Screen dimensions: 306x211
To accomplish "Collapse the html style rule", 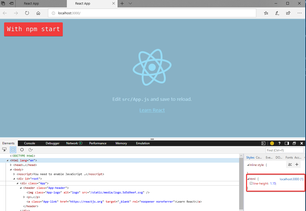I will (248, 179).
